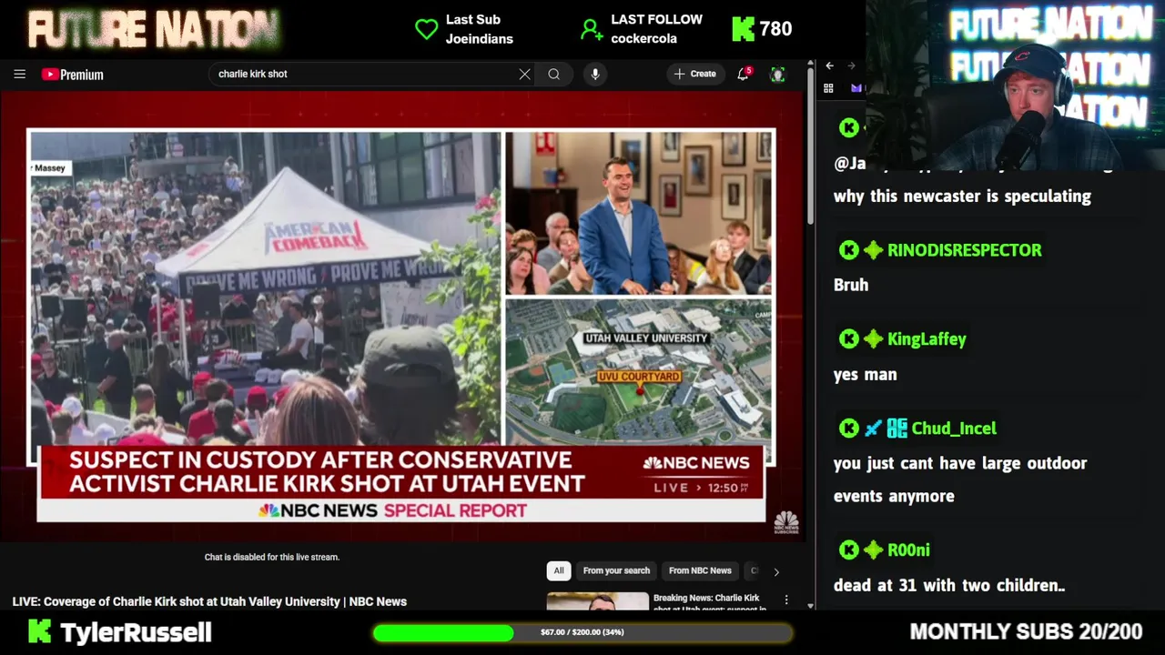Open YouTube notifications bell

743,75
